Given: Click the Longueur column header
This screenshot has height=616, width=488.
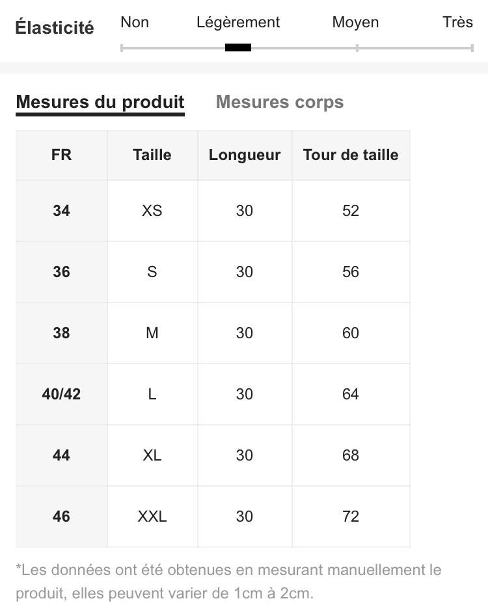Looking at the screenshot, I should click(x=245, y=155).
